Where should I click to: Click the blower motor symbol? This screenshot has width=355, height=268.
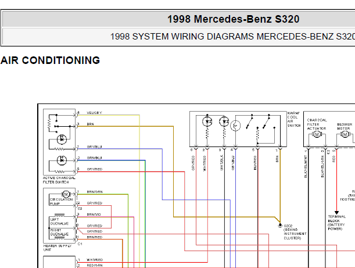[345, 134]
